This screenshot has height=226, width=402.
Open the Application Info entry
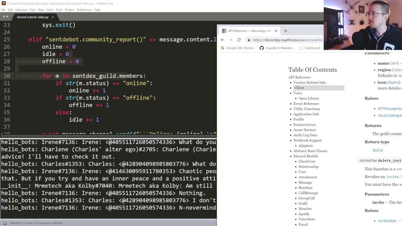(x=306, y=114)
